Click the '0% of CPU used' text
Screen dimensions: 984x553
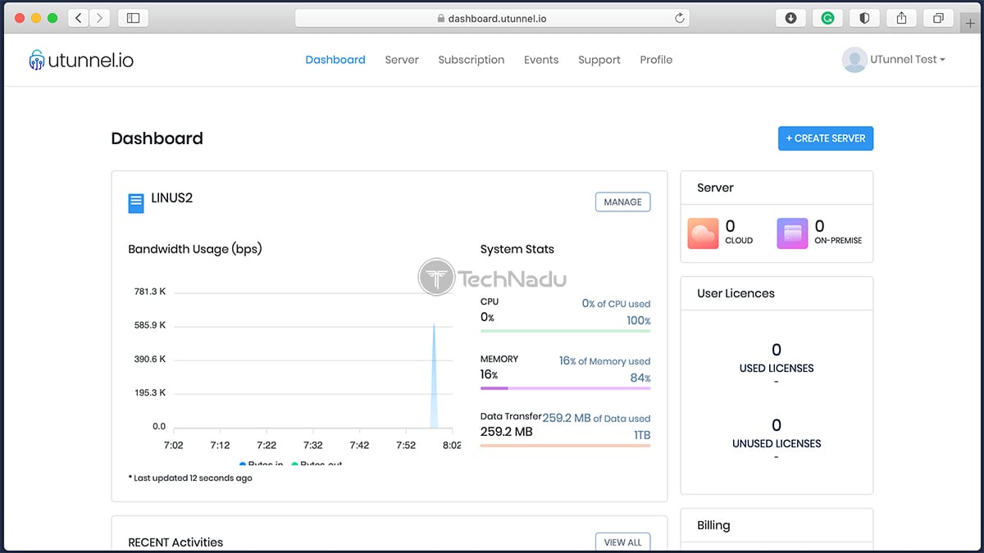tap(616, 304)
